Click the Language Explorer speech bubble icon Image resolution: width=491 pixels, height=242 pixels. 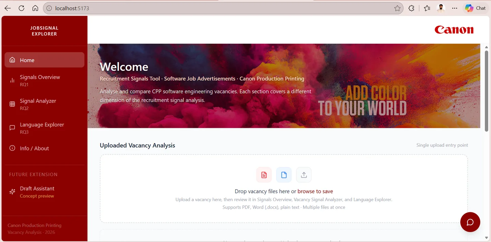[x=12, y=128]
